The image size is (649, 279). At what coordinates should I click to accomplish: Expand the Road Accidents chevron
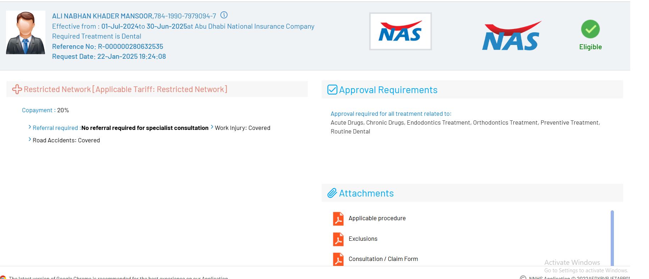coord(30,139)
